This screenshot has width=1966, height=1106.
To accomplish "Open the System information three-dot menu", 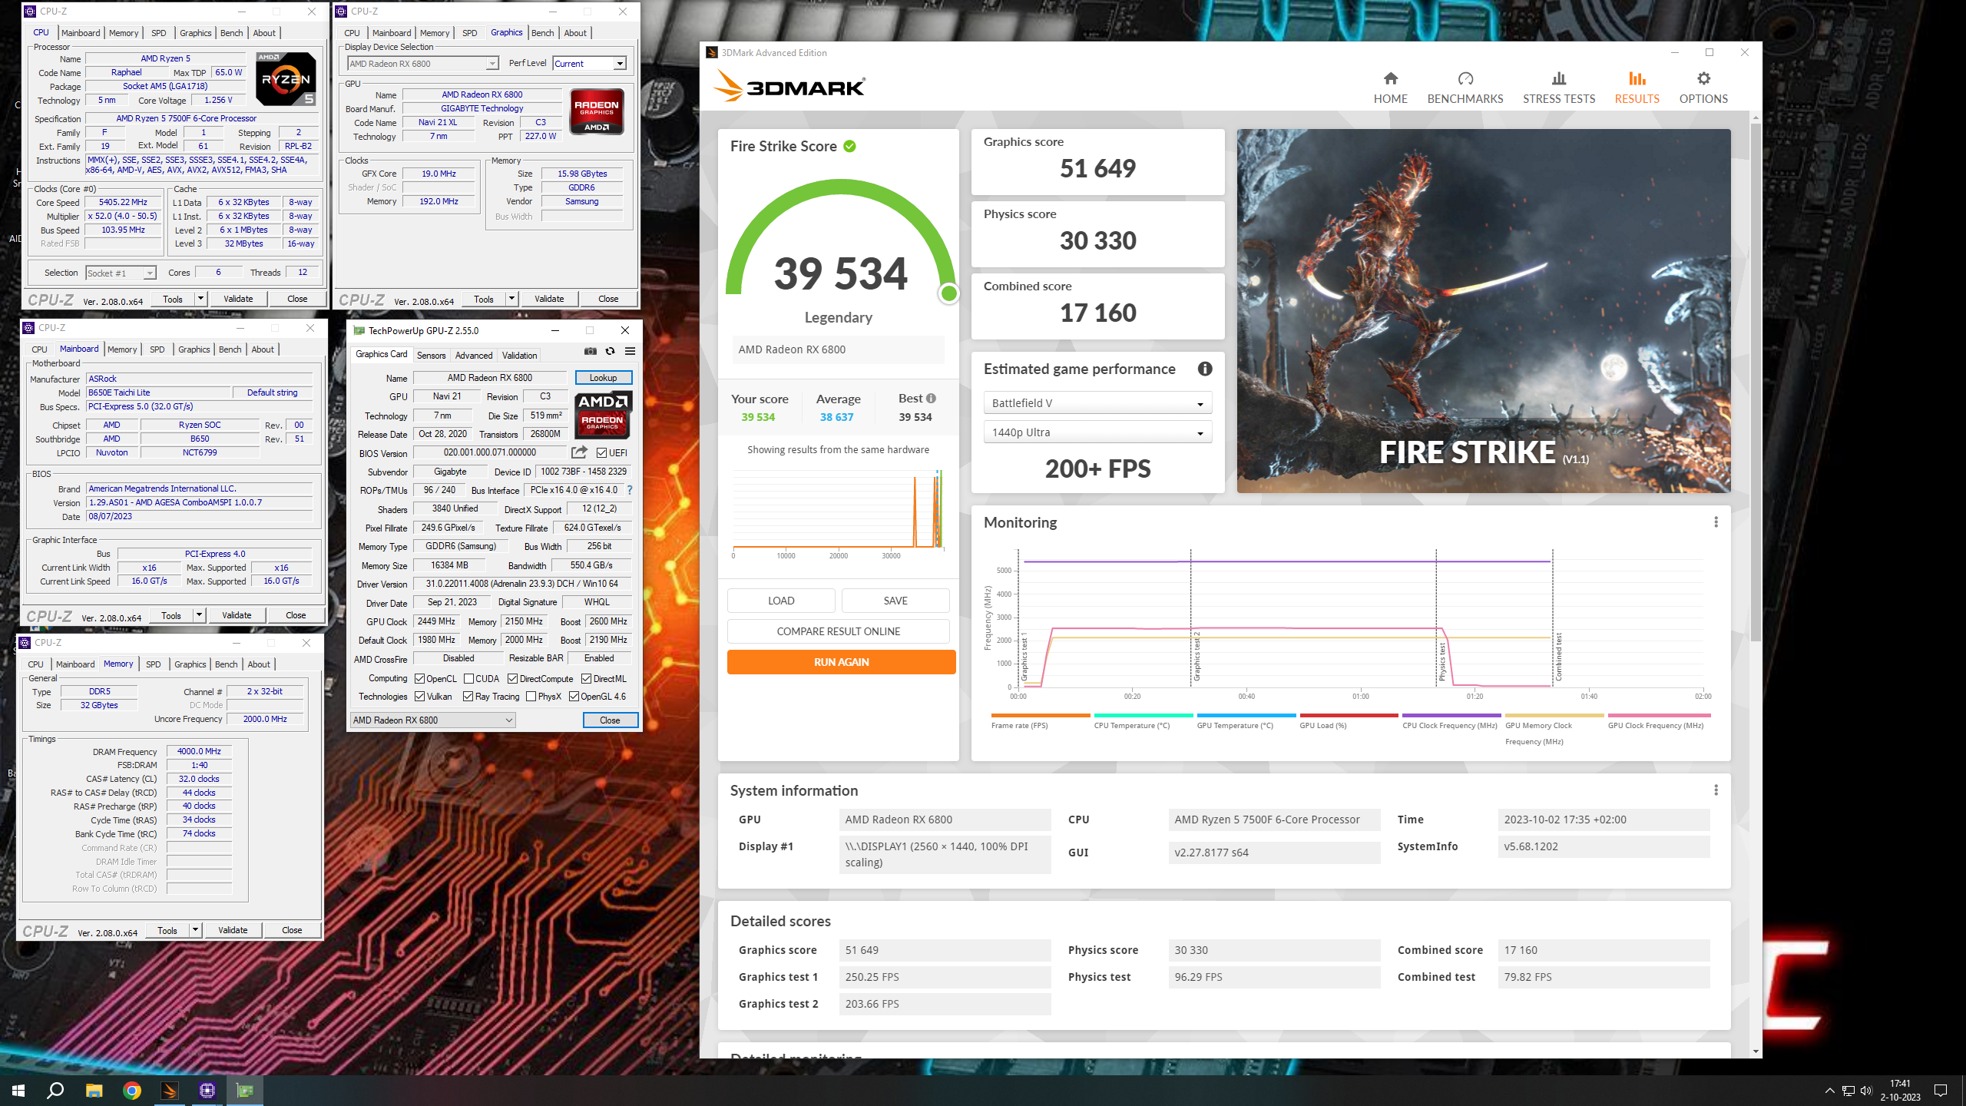I will [x=1716, y=790].
